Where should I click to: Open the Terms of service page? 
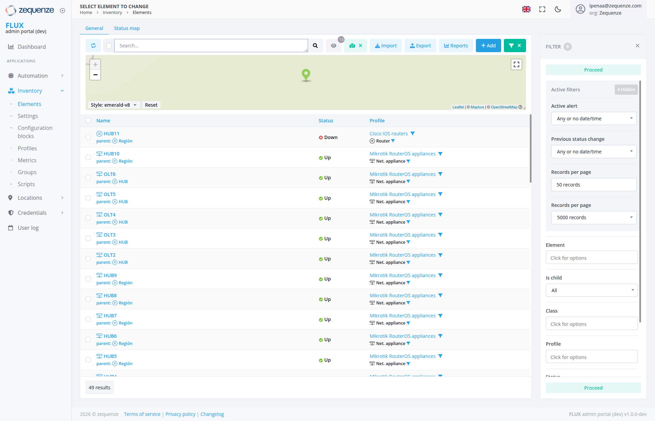click(x=142, y=414)
